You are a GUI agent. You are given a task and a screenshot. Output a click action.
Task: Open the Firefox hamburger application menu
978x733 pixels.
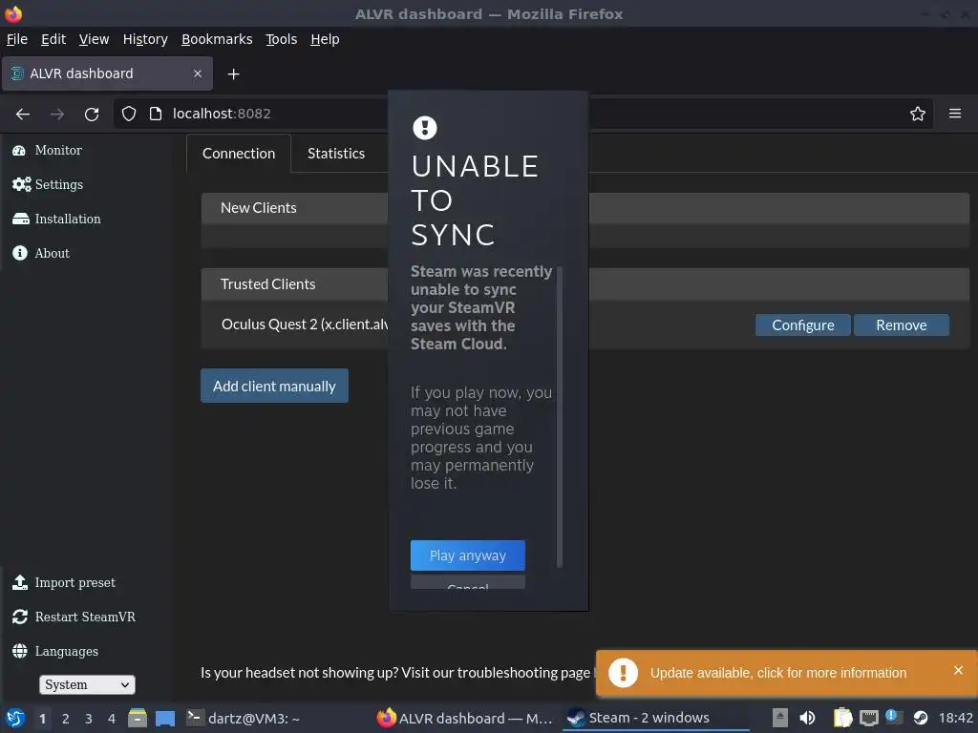tap(955, 114)
